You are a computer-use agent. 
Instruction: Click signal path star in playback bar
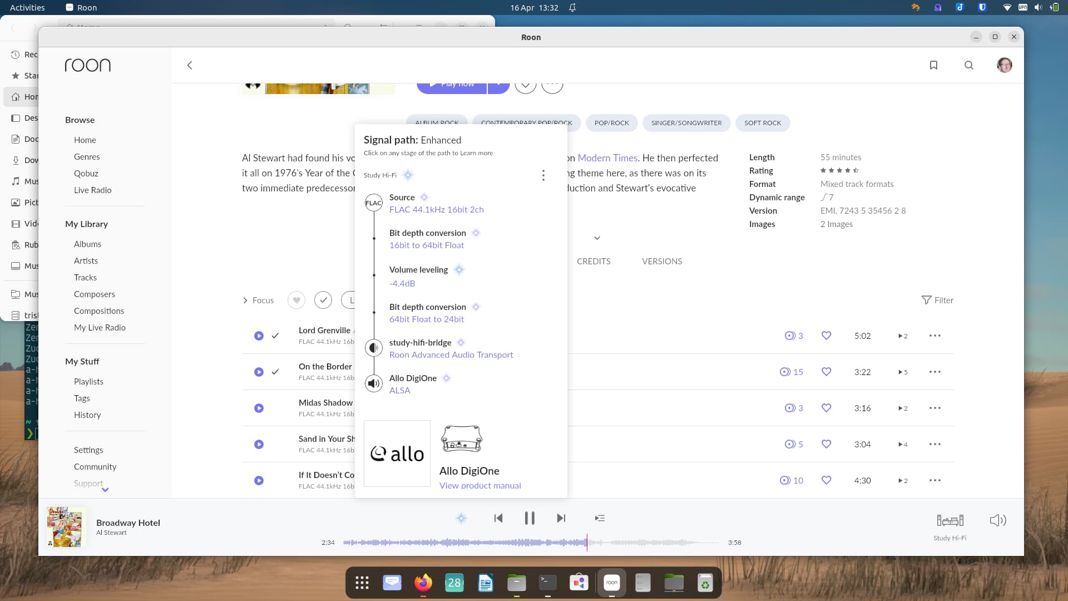click(x=461, y=518)
